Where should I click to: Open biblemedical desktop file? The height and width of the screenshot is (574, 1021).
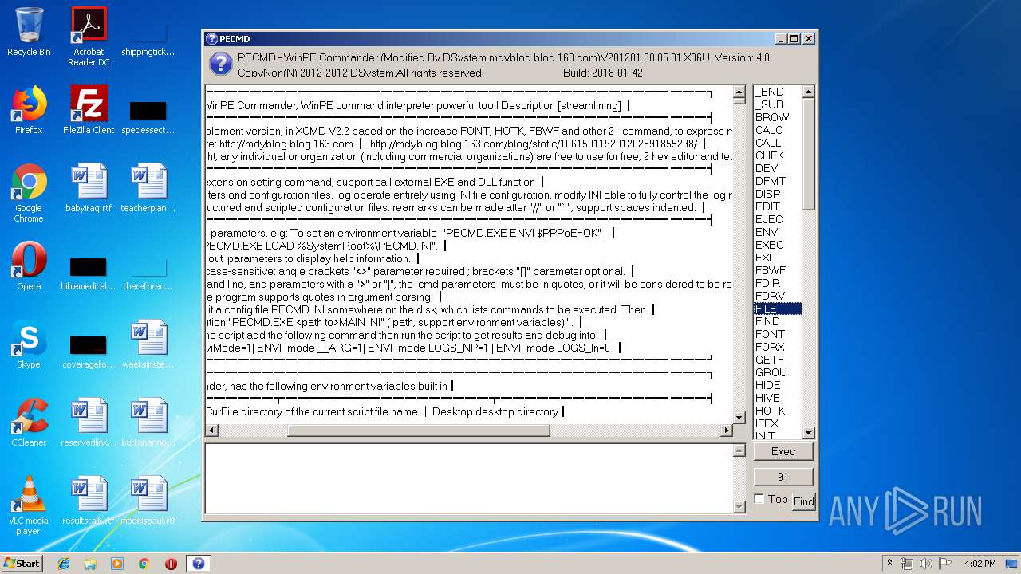[89, 273]
